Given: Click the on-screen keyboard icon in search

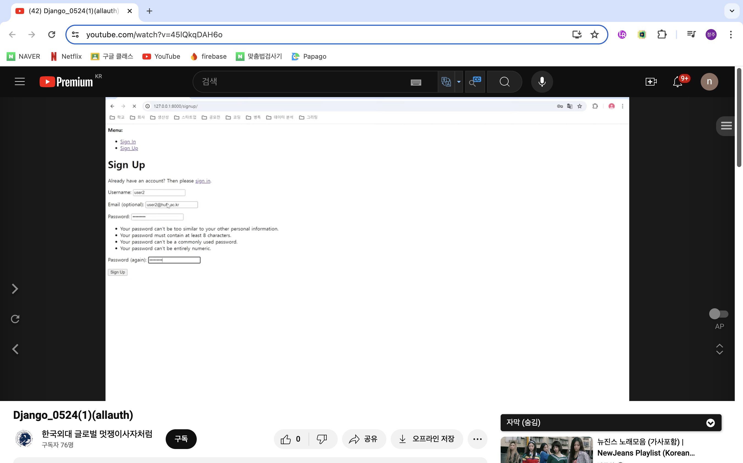Looking at the screenshot, I should tap(416, 82).
